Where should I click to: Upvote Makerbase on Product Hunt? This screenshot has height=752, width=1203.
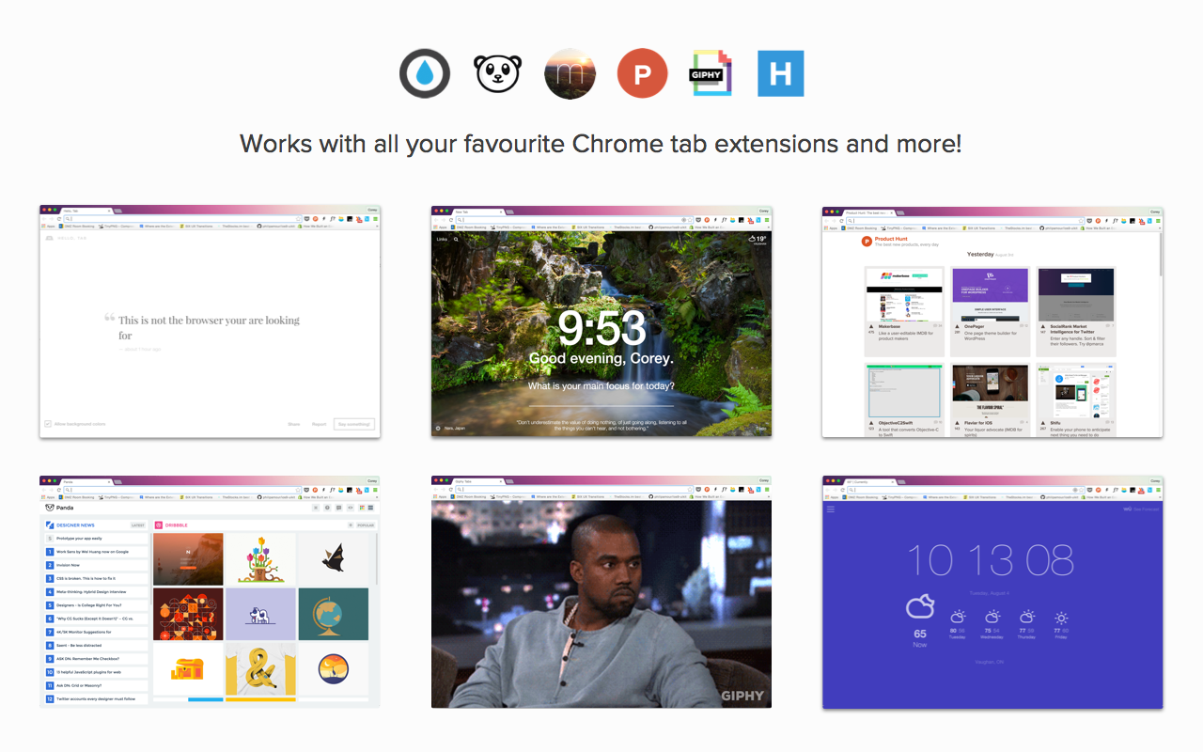click(869, 329)
